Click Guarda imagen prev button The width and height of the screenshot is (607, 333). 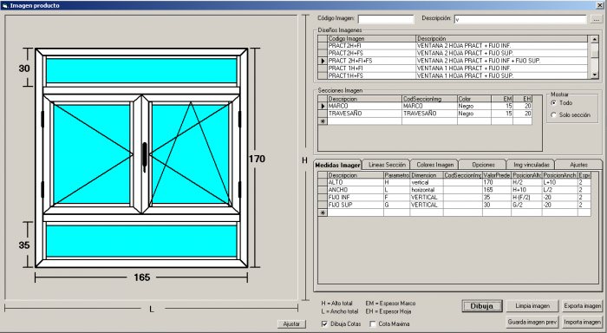[532, 322]
